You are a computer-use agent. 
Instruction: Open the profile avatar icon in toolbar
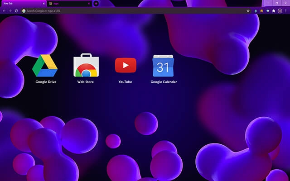pyautogui.click(x=280, y=11)
